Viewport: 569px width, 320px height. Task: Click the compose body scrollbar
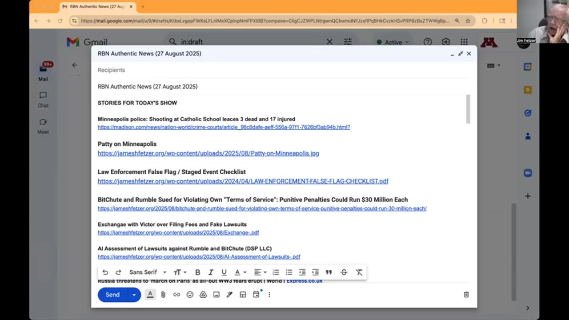468,109
